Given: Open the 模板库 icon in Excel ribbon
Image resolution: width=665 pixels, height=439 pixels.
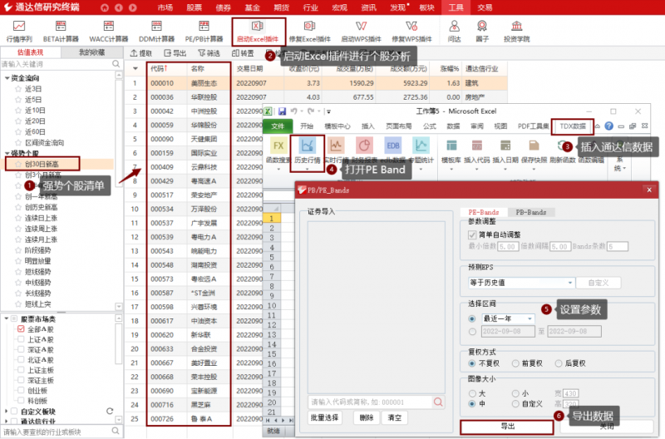Looking at the screenshot, I should pos(451,146).
